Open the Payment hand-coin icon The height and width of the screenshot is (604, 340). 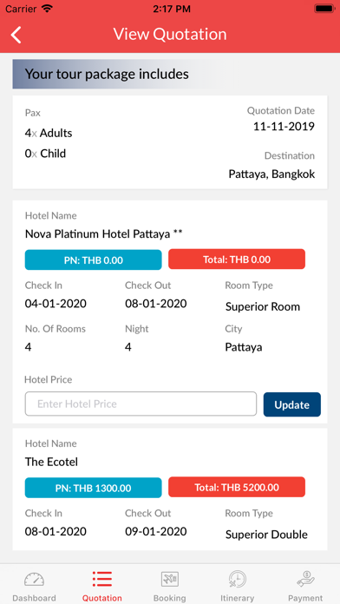click(x=305, y=579)
